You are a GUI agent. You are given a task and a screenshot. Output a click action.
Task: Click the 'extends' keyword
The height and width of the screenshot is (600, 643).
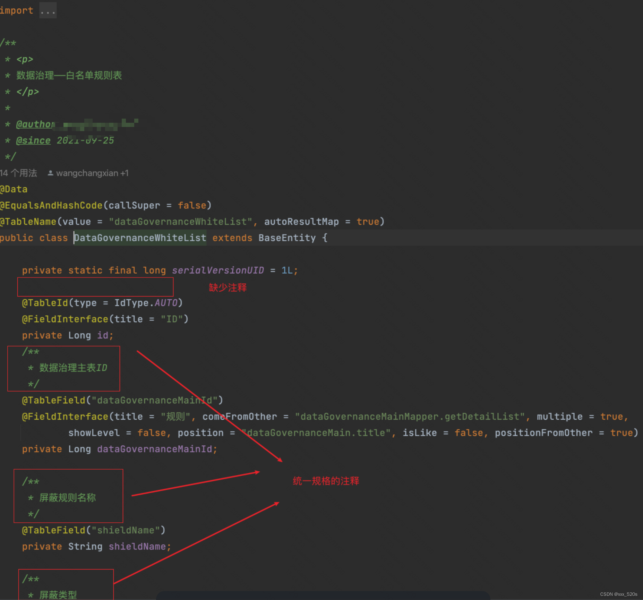(x=232, y=238)
